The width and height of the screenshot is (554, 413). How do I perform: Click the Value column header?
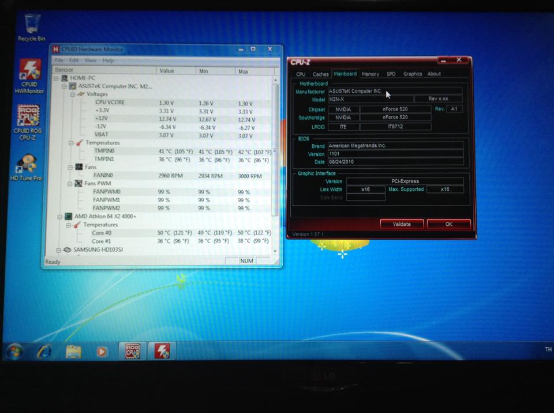pos(176,70)
